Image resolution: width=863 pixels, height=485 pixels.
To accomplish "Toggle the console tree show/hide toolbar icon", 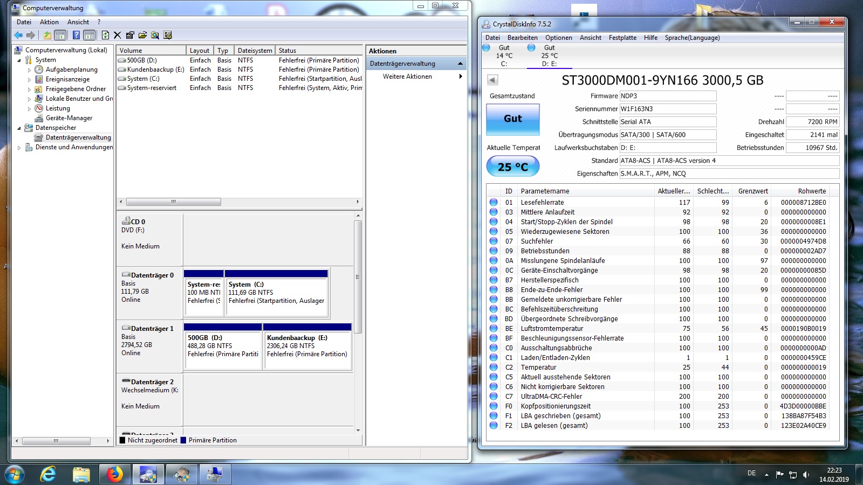I will pos(60,36).
